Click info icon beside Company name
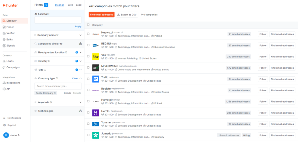298x142 pixels. click(x=57, y=35)
